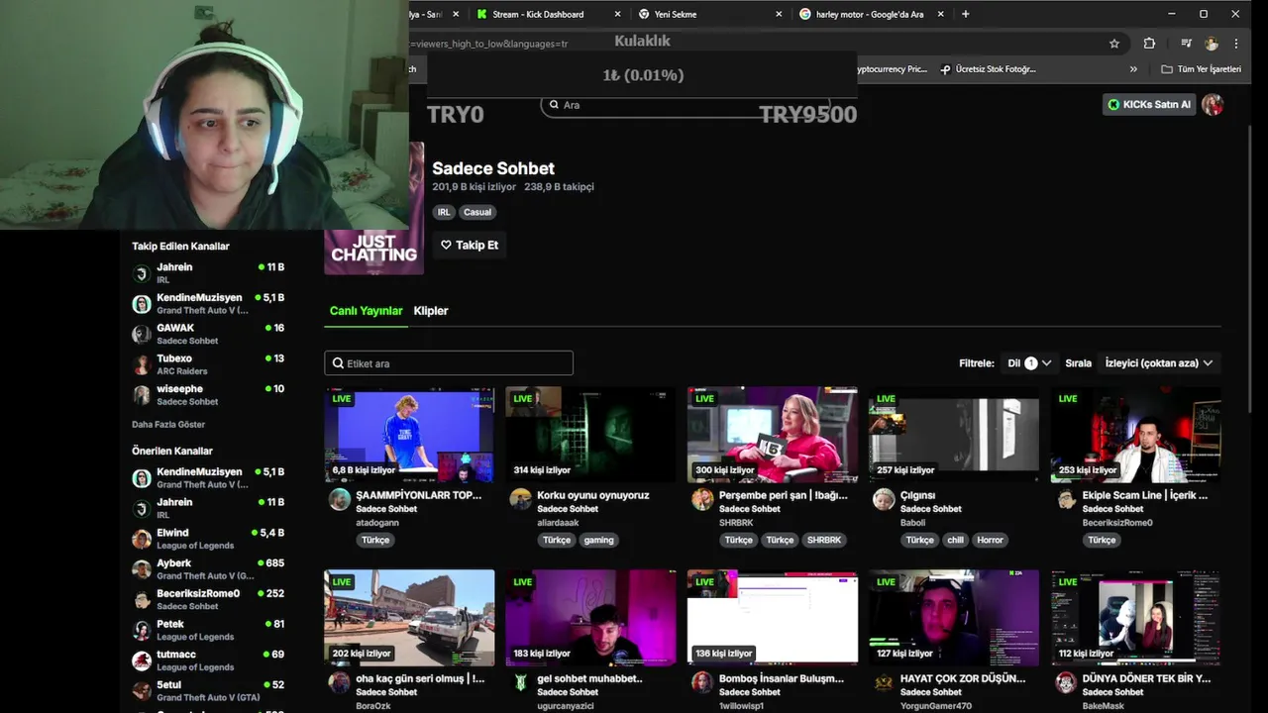Open aliardaaak streamer avatar

point(521,499)
